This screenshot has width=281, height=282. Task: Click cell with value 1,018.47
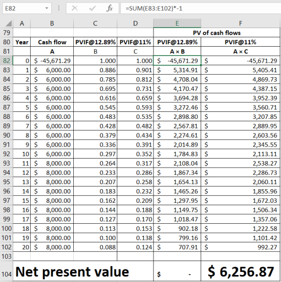[177, 219]
